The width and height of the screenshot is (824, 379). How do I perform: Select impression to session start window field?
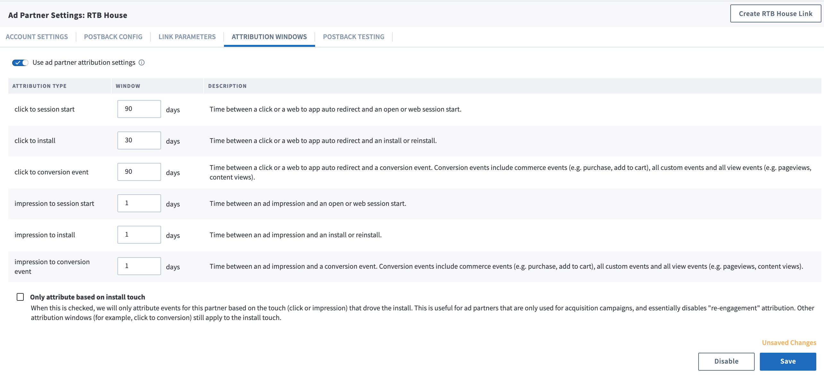pyautogui.click(x=139, y=203)
